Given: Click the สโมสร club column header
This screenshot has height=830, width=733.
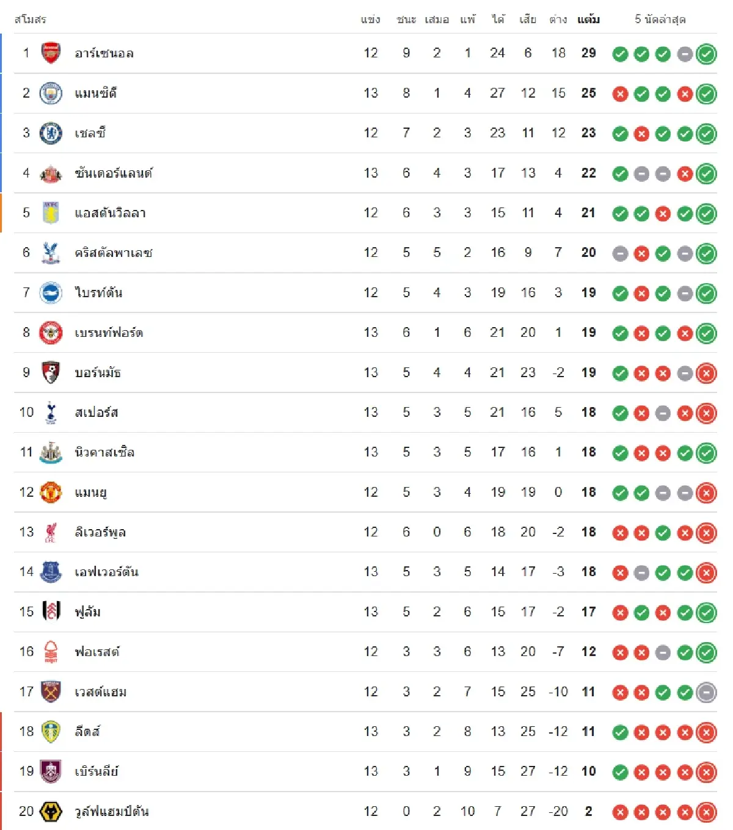Looking at the screenshot, I should pos(30,20).
